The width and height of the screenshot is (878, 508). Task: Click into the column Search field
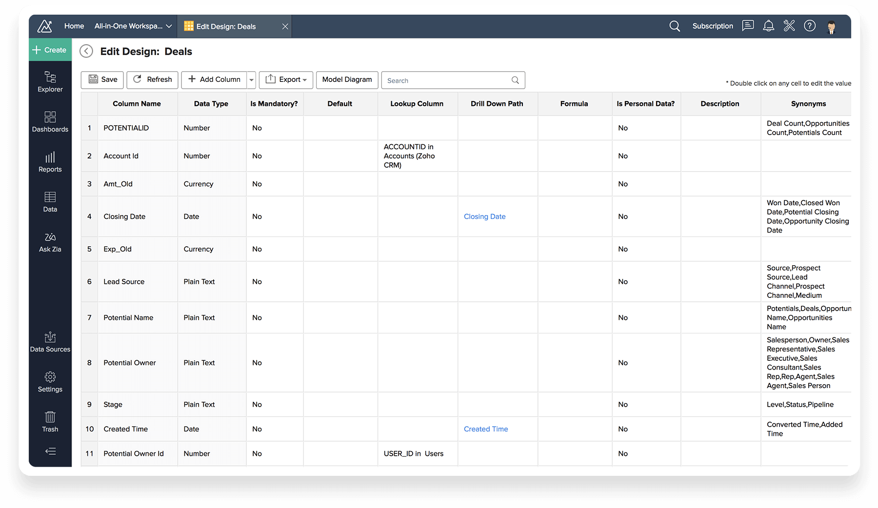[x=446, y=80]
